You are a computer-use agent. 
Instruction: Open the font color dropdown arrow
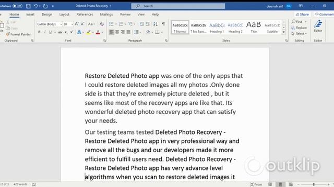pyautogui.click(x=102, y=32)
